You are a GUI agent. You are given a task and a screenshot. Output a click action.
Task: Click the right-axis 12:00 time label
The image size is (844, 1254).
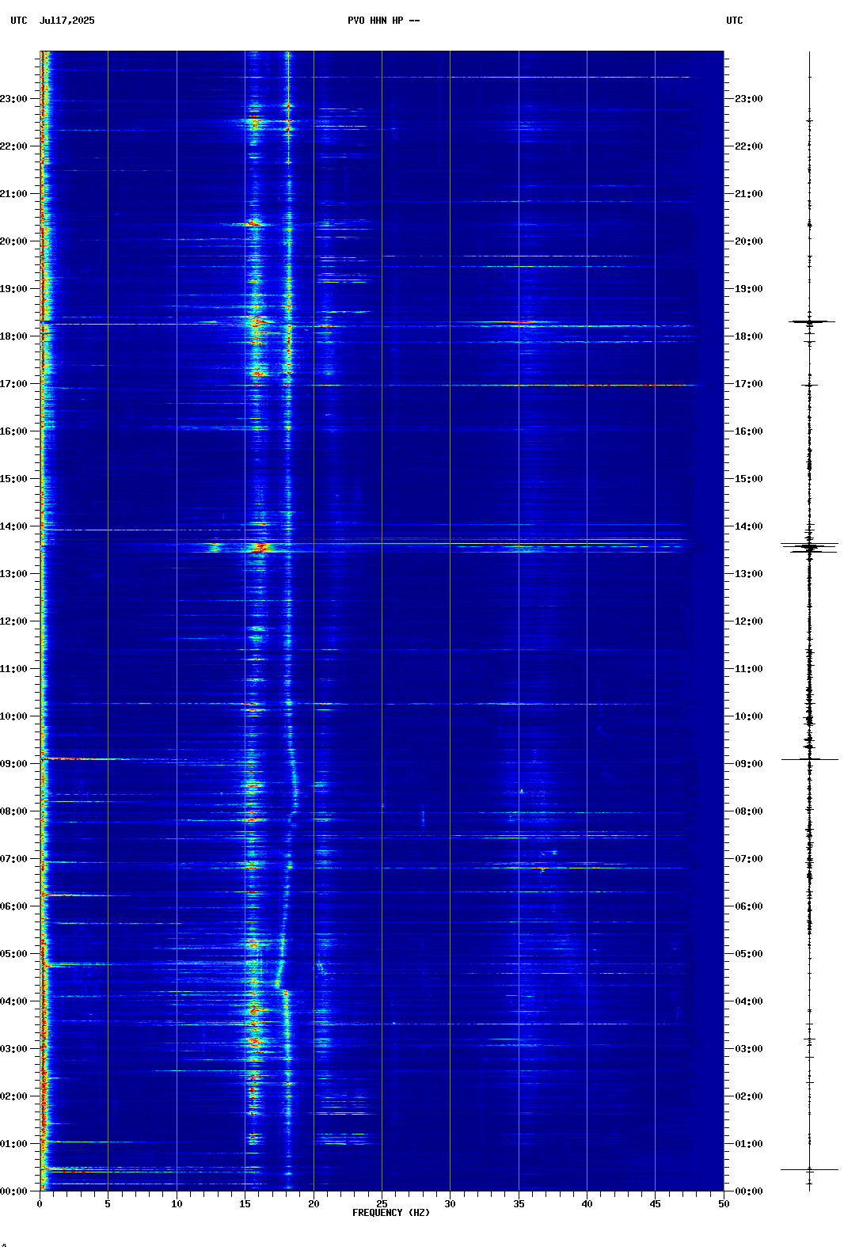[749, 621]
